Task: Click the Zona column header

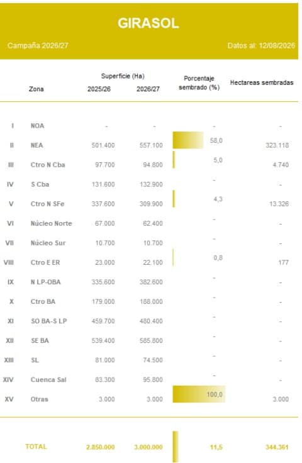Action: pos(36,89)
